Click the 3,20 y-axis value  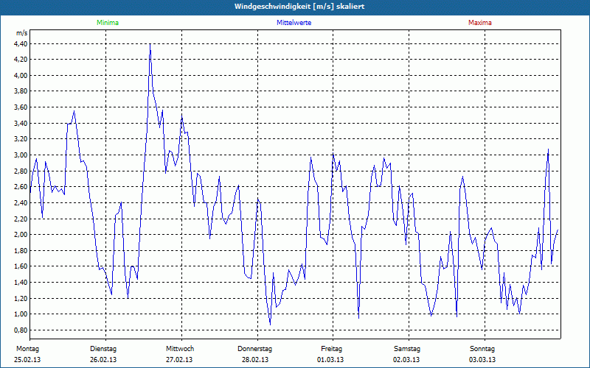pyautogui.click(x=21, y=139)
